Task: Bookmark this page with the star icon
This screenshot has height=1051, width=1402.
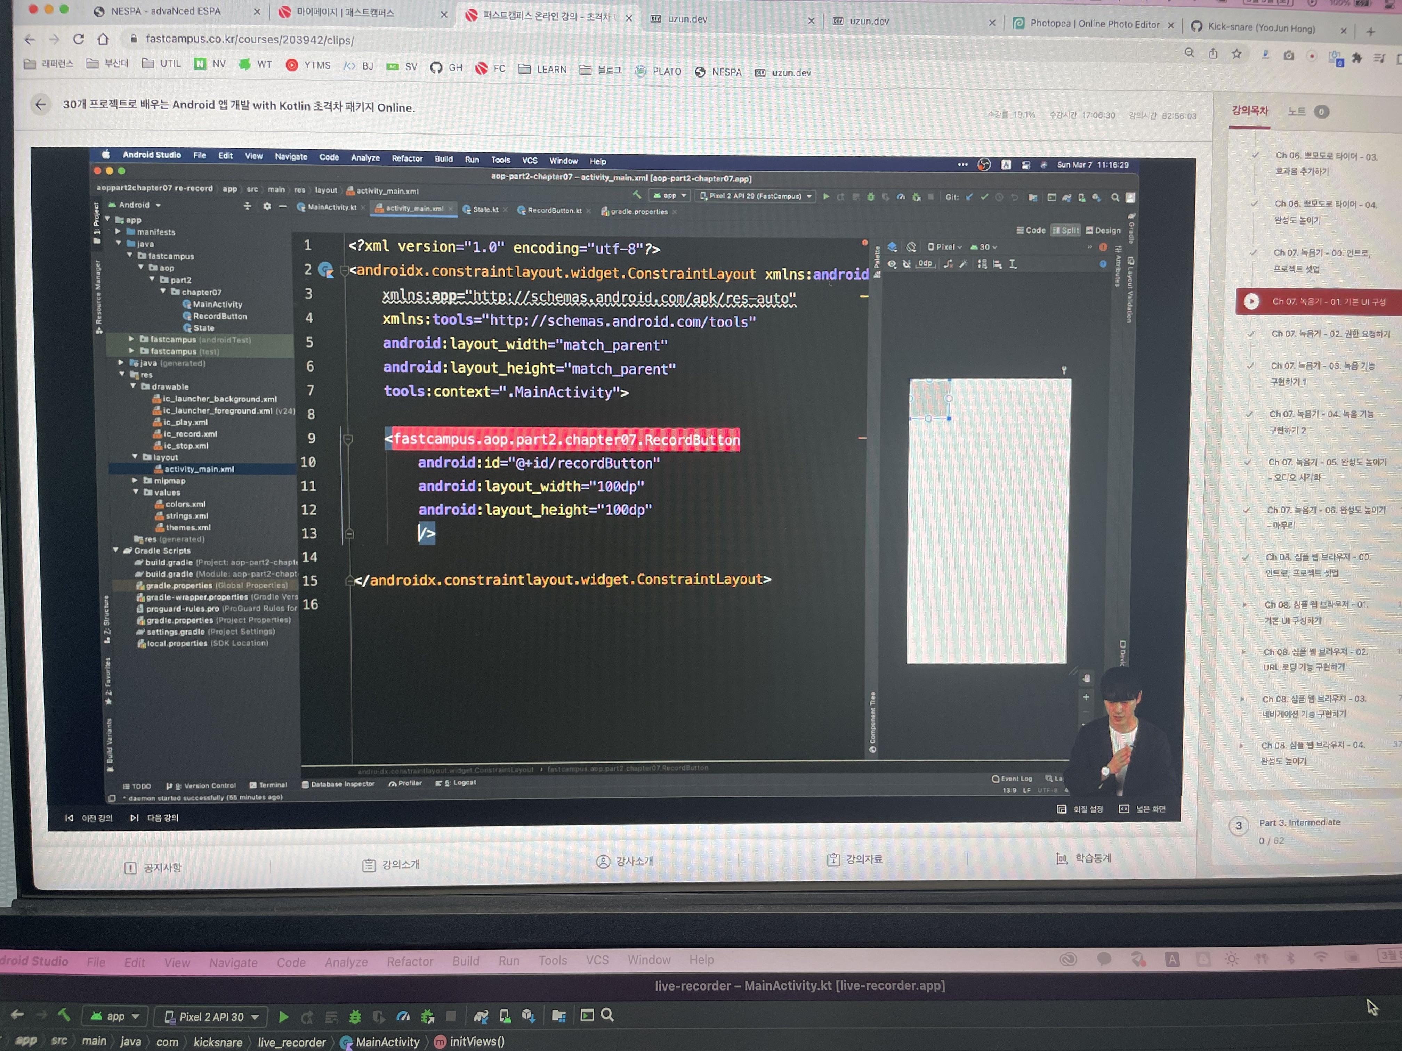Action: (1236, 55)
